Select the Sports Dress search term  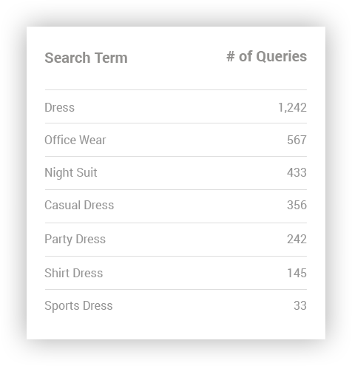[x=78, y=306]
